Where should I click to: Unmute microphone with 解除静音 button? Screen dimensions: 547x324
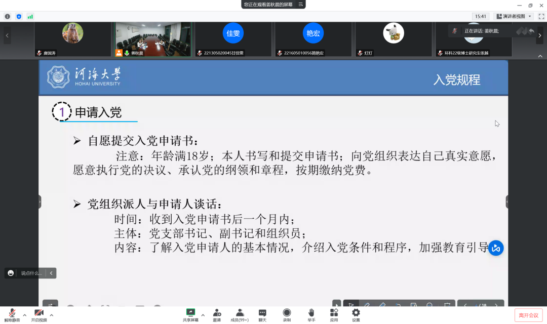[x=12, y=314]
